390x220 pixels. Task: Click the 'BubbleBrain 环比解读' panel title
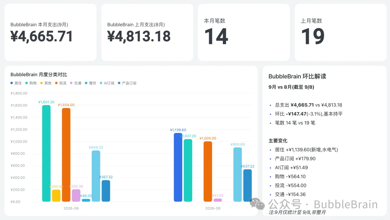pyautogui.click(x=297, y=76)
